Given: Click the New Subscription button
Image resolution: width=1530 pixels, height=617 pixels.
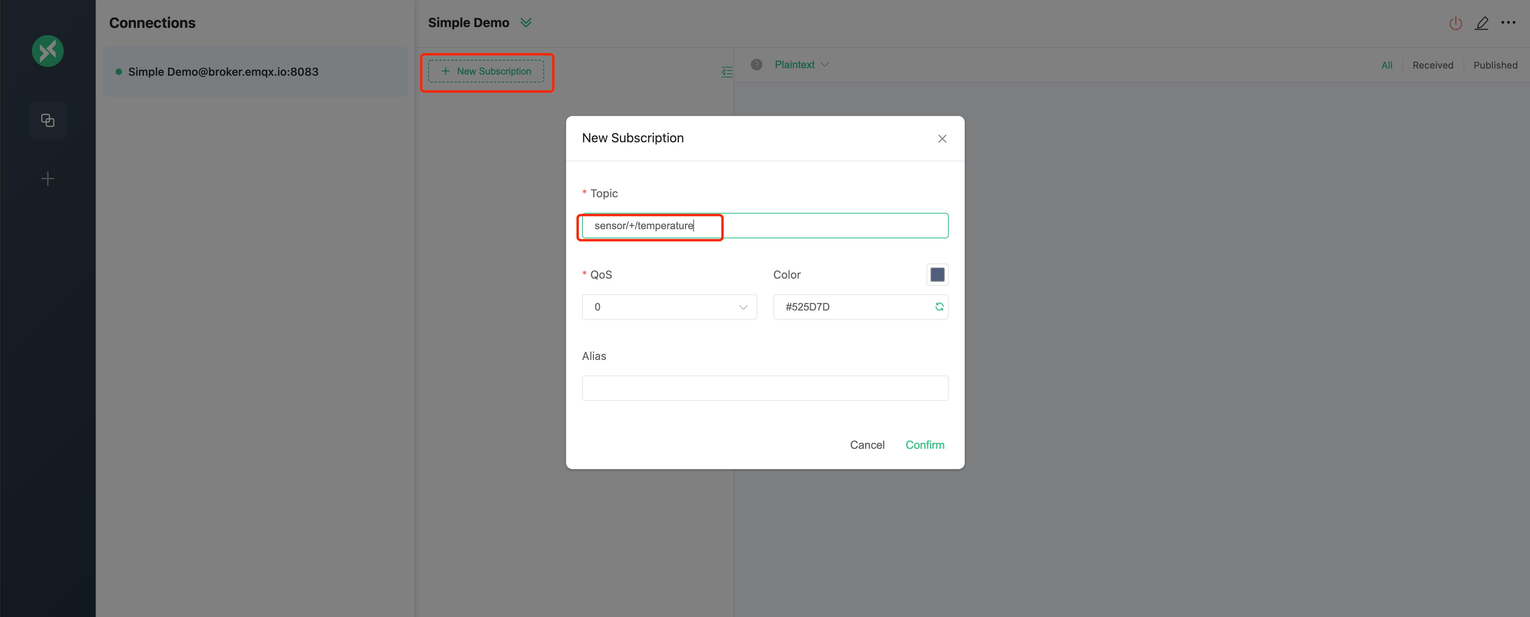Looking at the screenshot, I should pyautogui.click(x=487, y=70).
